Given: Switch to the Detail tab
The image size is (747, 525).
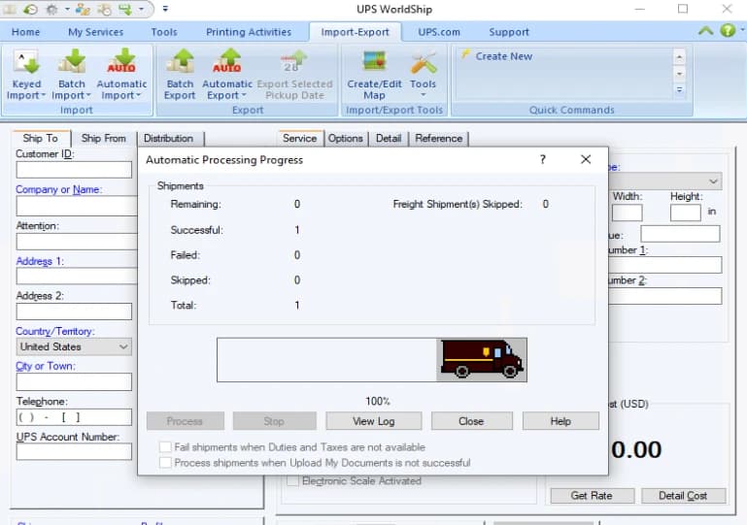Looking at the screenshot, I should (x=389, y=138).
